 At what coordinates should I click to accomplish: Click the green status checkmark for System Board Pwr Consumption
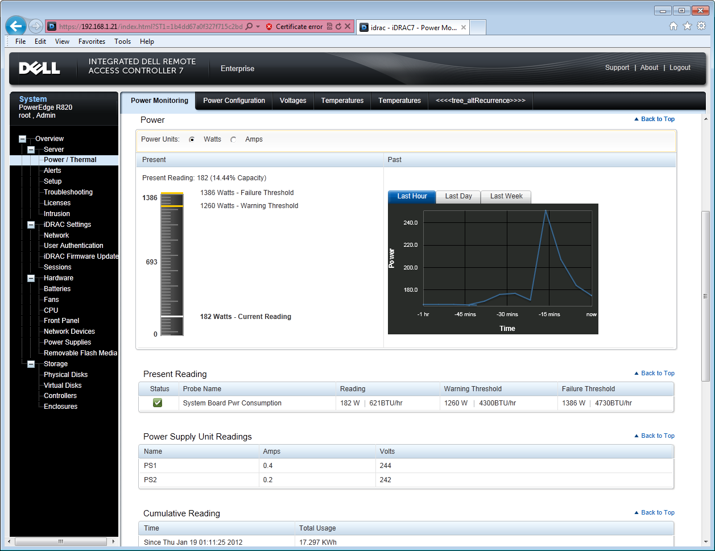pos(158,403)
